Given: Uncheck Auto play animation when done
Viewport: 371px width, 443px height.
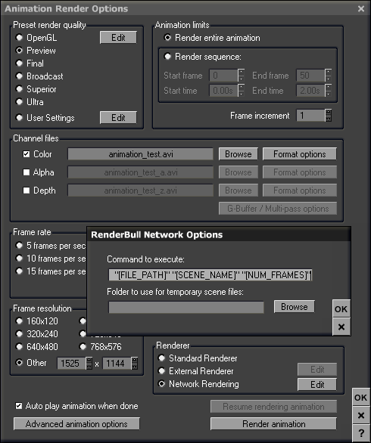Looking at the screenshot, I should tap(19, 406).
